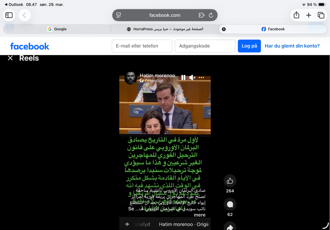The height and width of the screenshot is (230, 330).
Task: Open comments on the reel
Action: 230,204
